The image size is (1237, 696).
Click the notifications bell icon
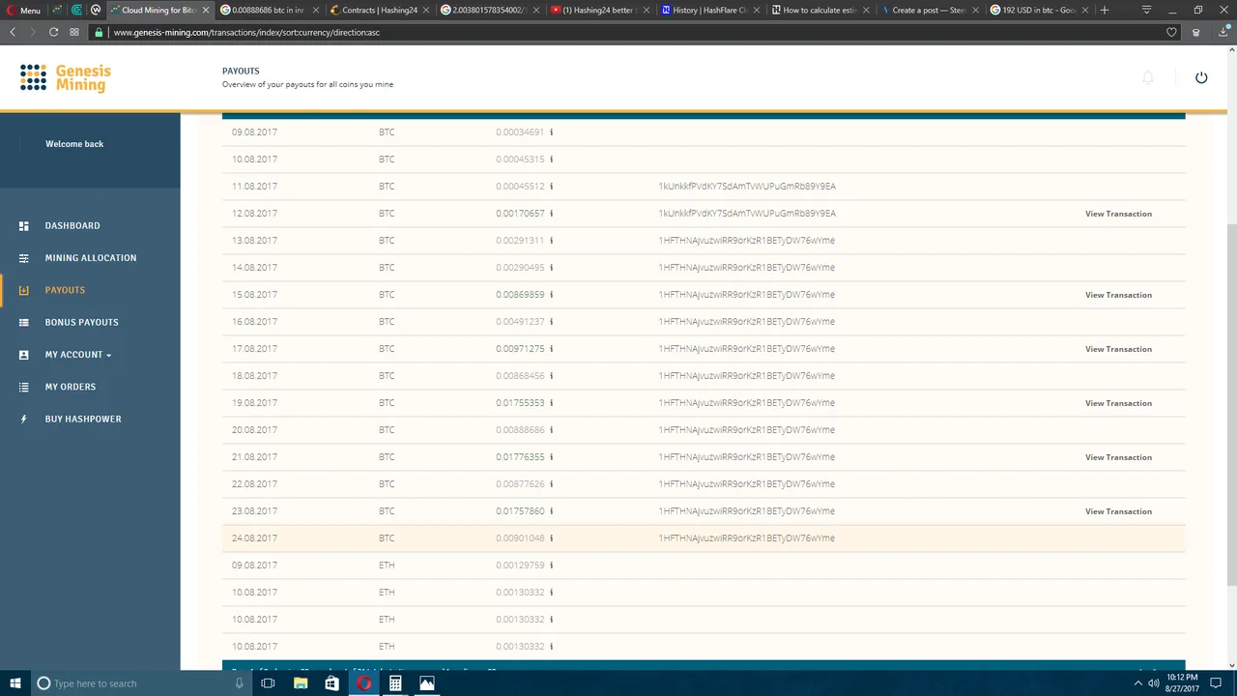click(x=1147, y=77)
